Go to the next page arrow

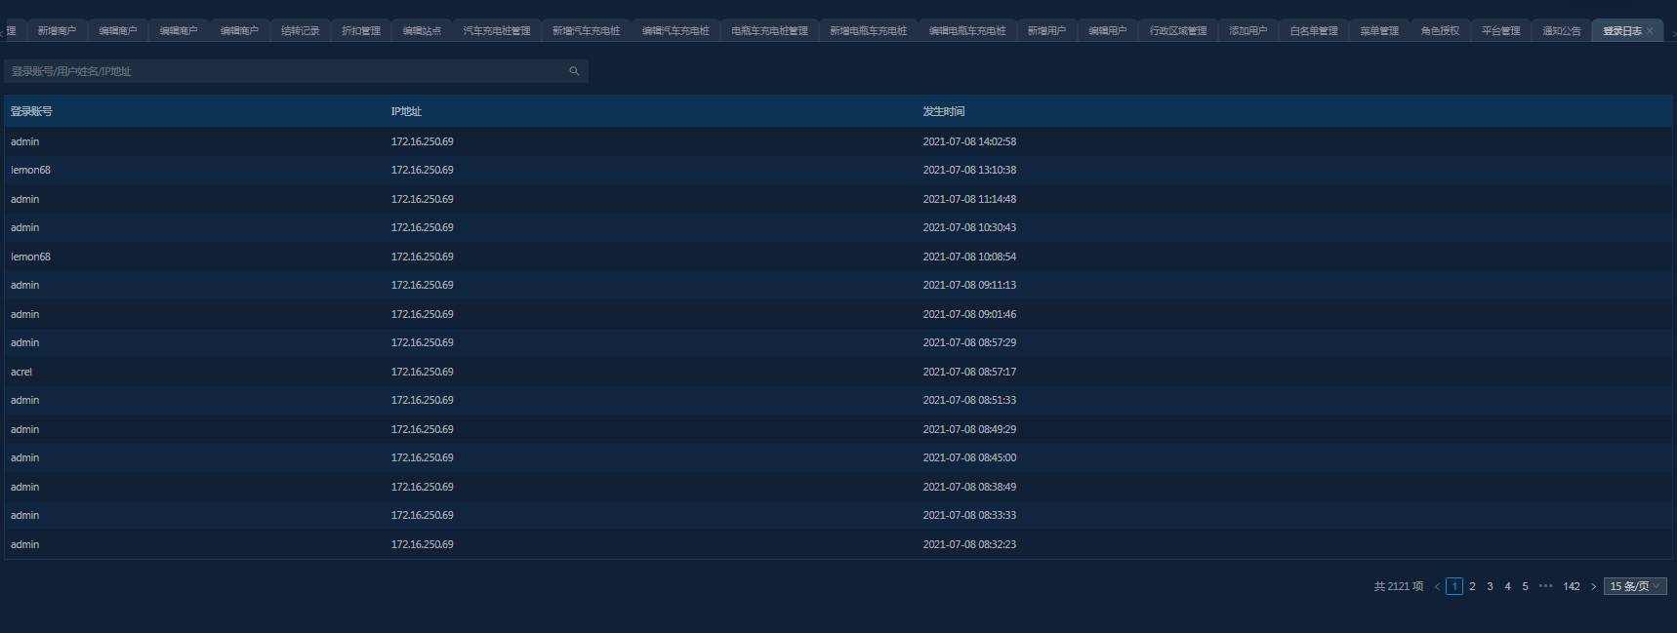(1593, 586)
